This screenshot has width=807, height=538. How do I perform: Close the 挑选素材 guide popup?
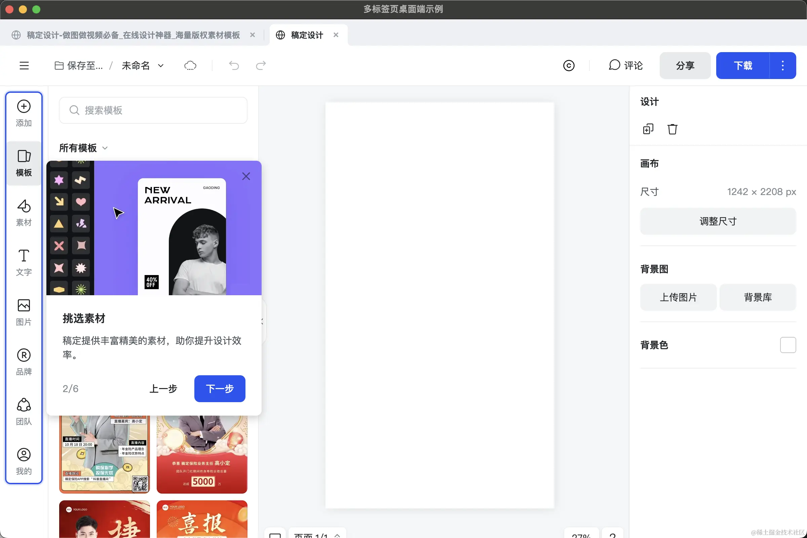point(246,176)
